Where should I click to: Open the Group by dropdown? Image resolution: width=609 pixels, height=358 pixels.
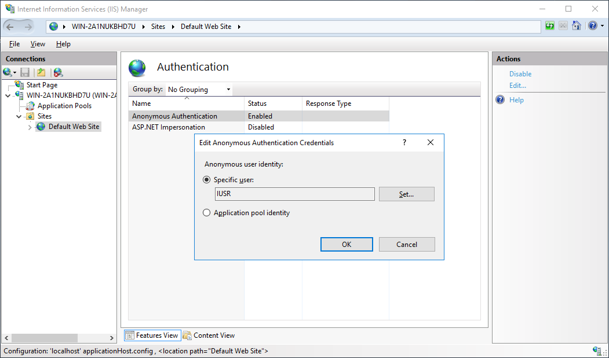pos(199,90)
